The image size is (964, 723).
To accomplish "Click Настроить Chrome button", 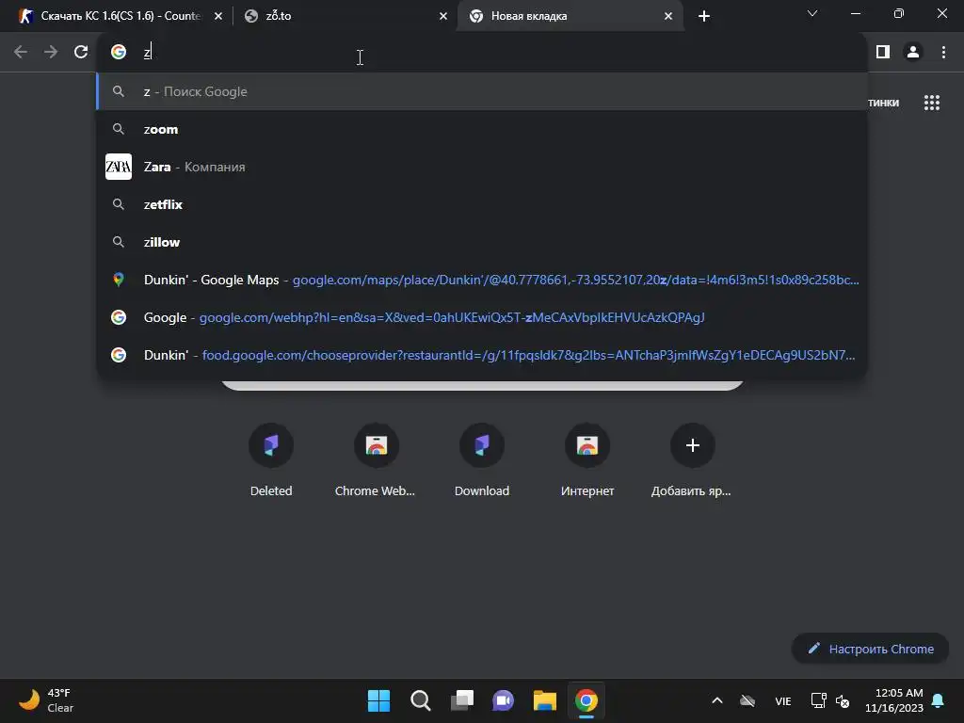I will 870,649.
